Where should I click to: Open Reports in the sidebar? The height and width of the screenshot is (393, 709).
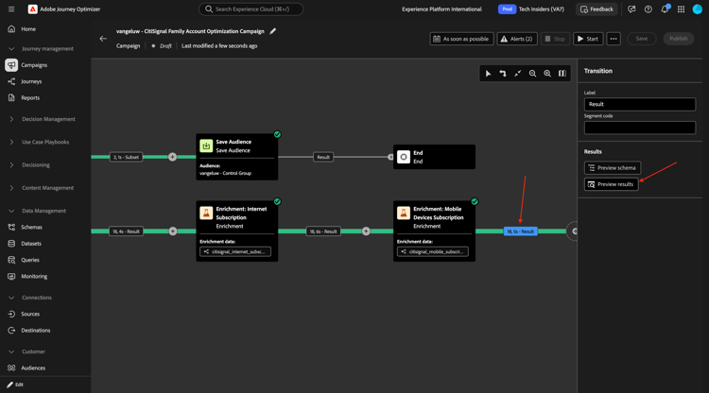[x=30, y=97]
